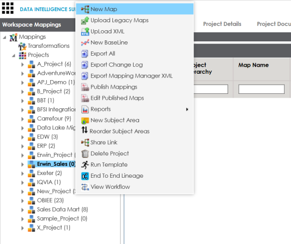Click the Mappings root node icon
The image size is (291, 244).
tap(13, 37)
